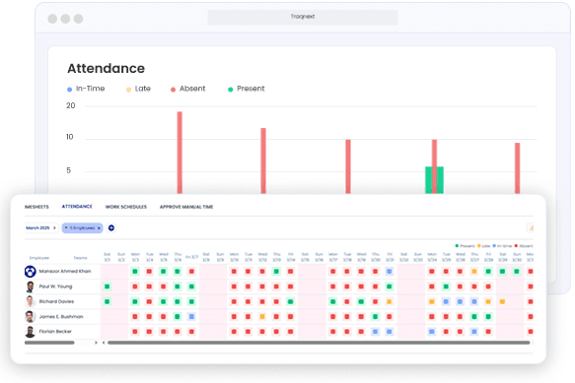This screenshot has height=383, width=575.
Task: Select Paul W. Young's green marker on Sat 3/1
Action: click(x=108, y=287)
